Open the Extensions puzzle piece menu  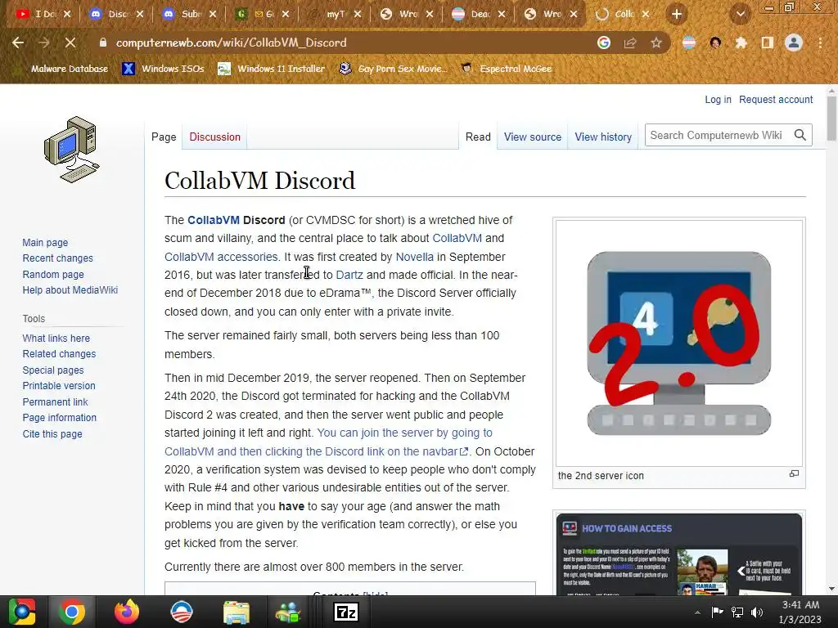click(x=741, y=43)
